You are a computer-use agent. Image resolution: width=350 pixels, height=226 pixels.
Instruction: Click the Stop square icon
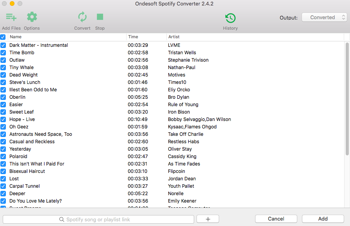pos(100,17)
